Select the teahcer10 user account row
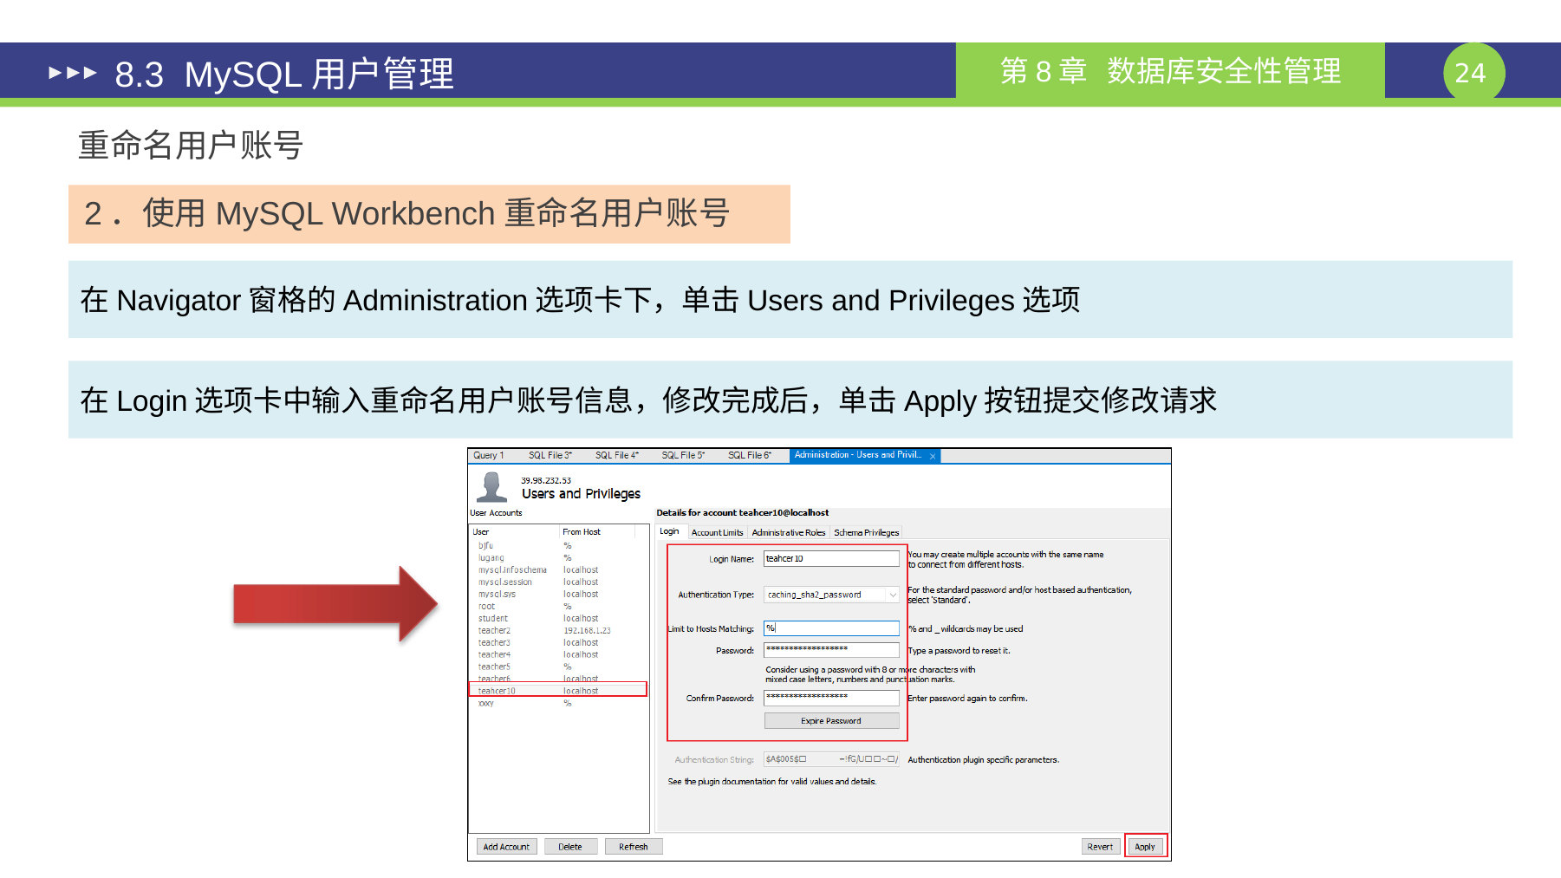Image resolution: width=1561 pixels, height=878 pixels. coord(558,691)
